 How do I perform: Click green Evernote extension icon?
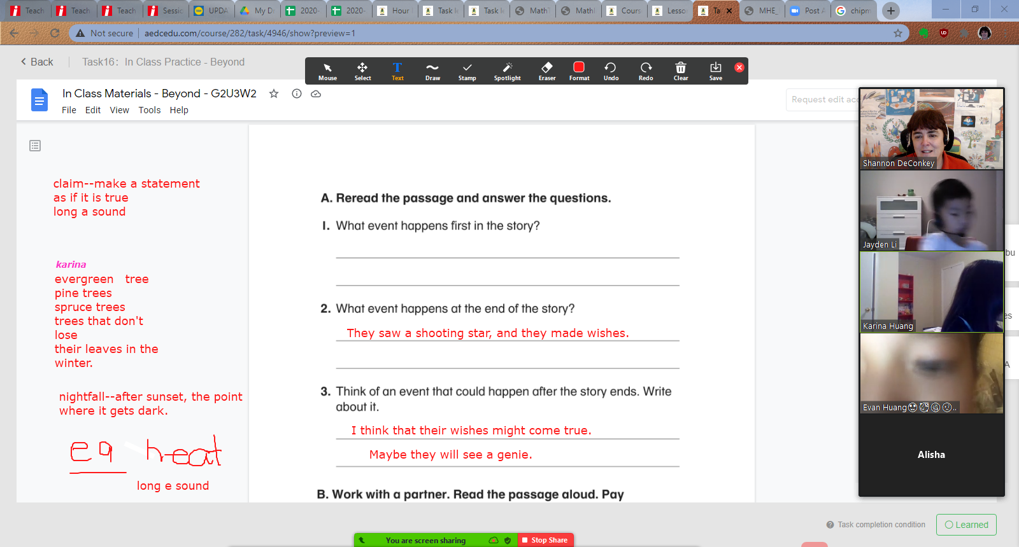(x=923, y=33)
